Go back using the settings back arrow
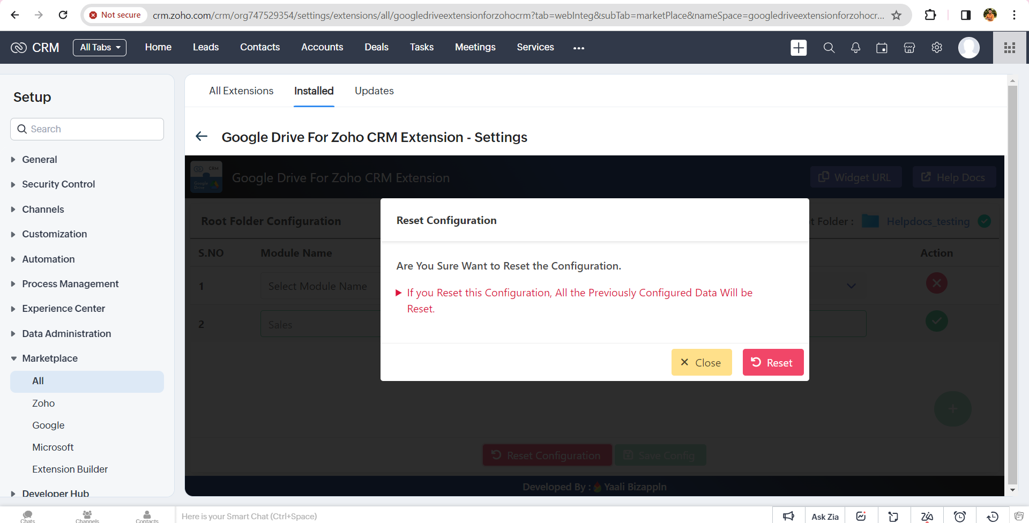 202,137
